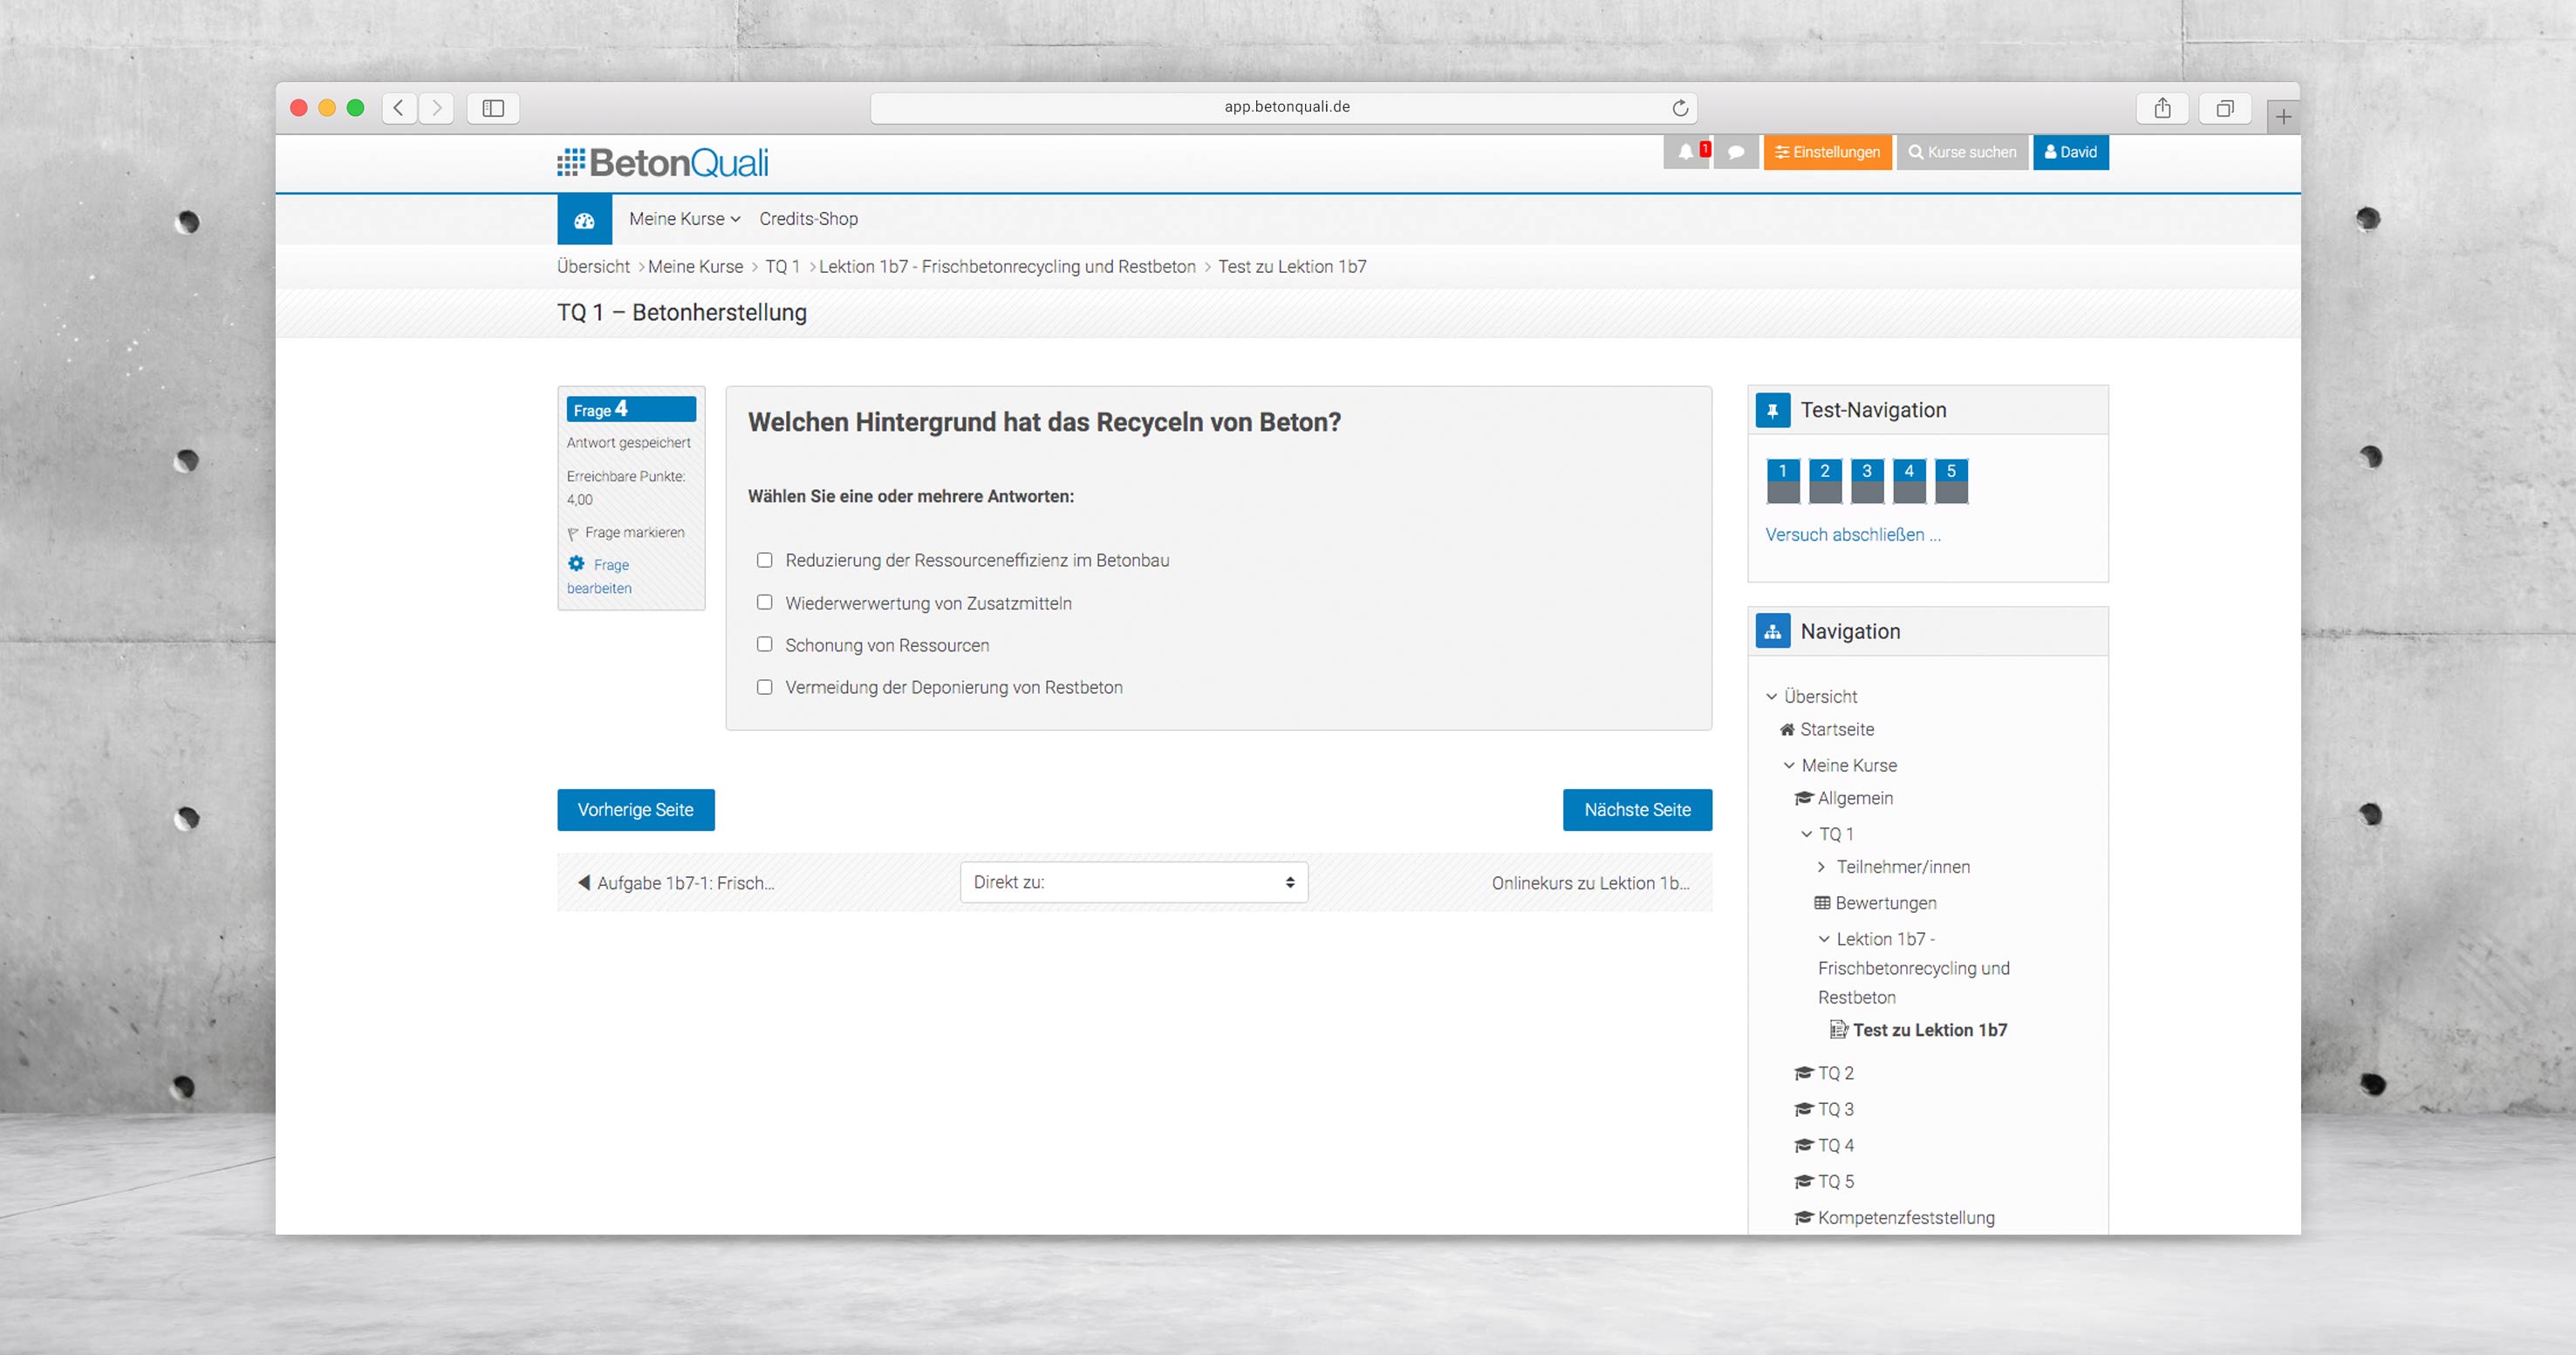Click Vorherige Seite button

(635, 808)
